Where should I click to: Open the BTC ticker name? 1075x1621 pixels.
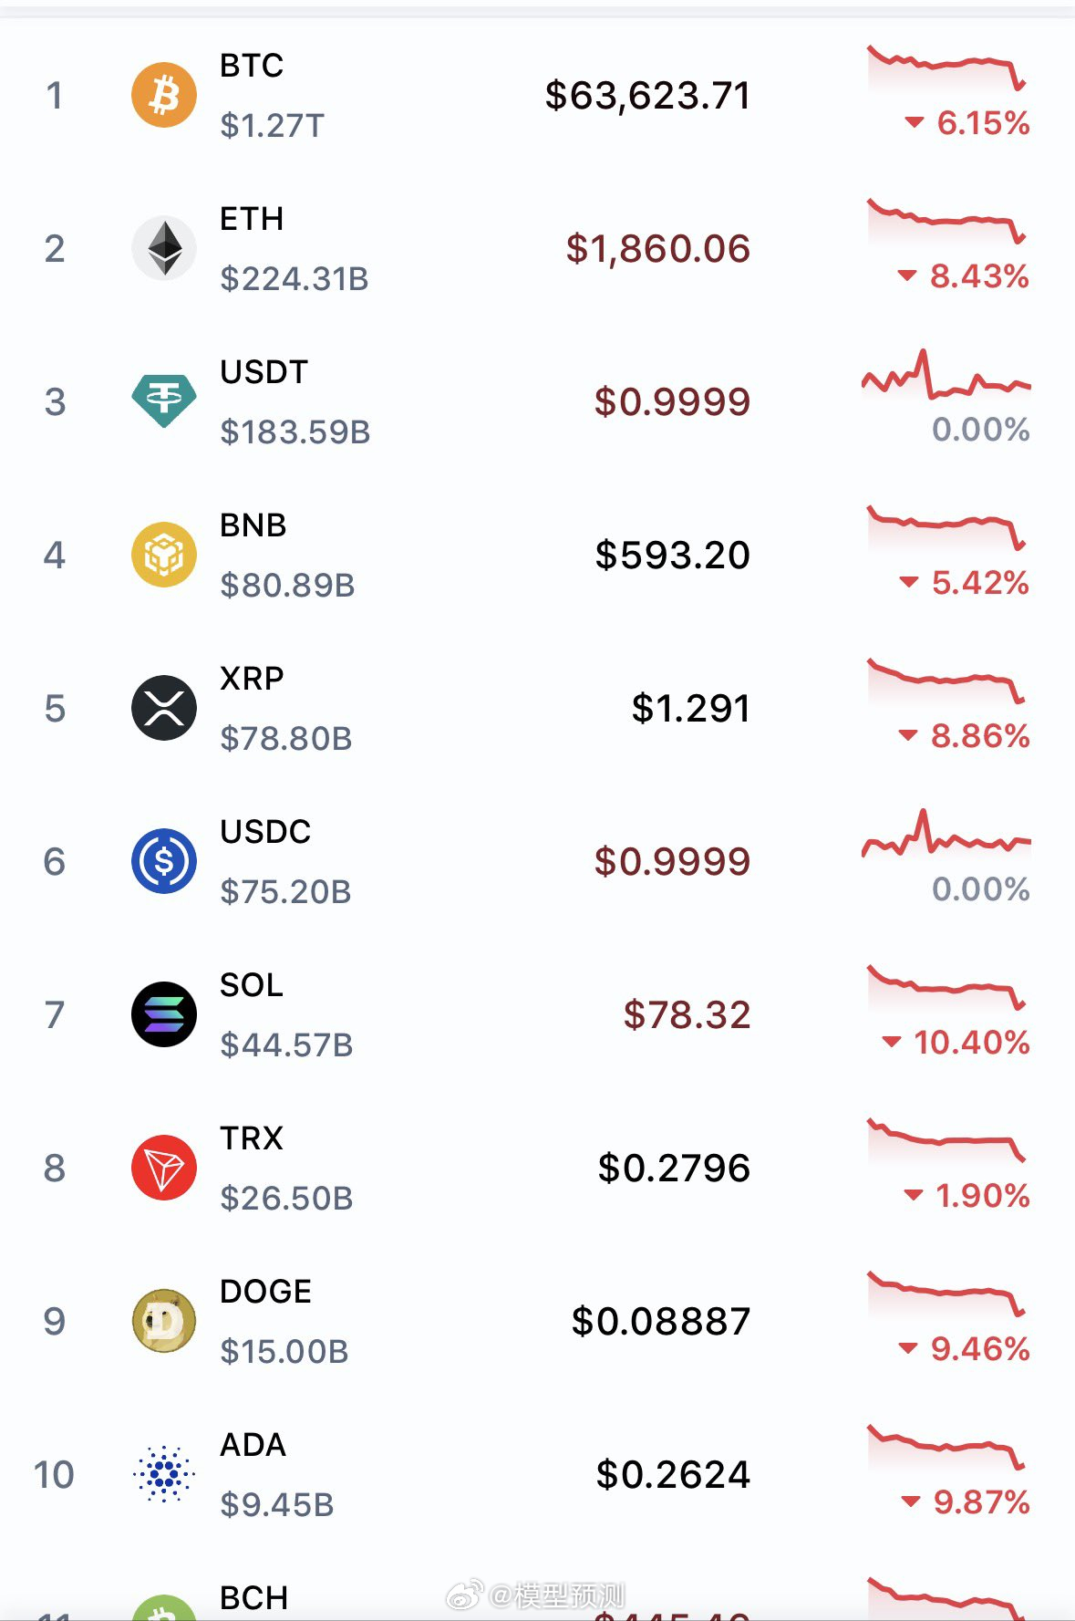point(252,66)
